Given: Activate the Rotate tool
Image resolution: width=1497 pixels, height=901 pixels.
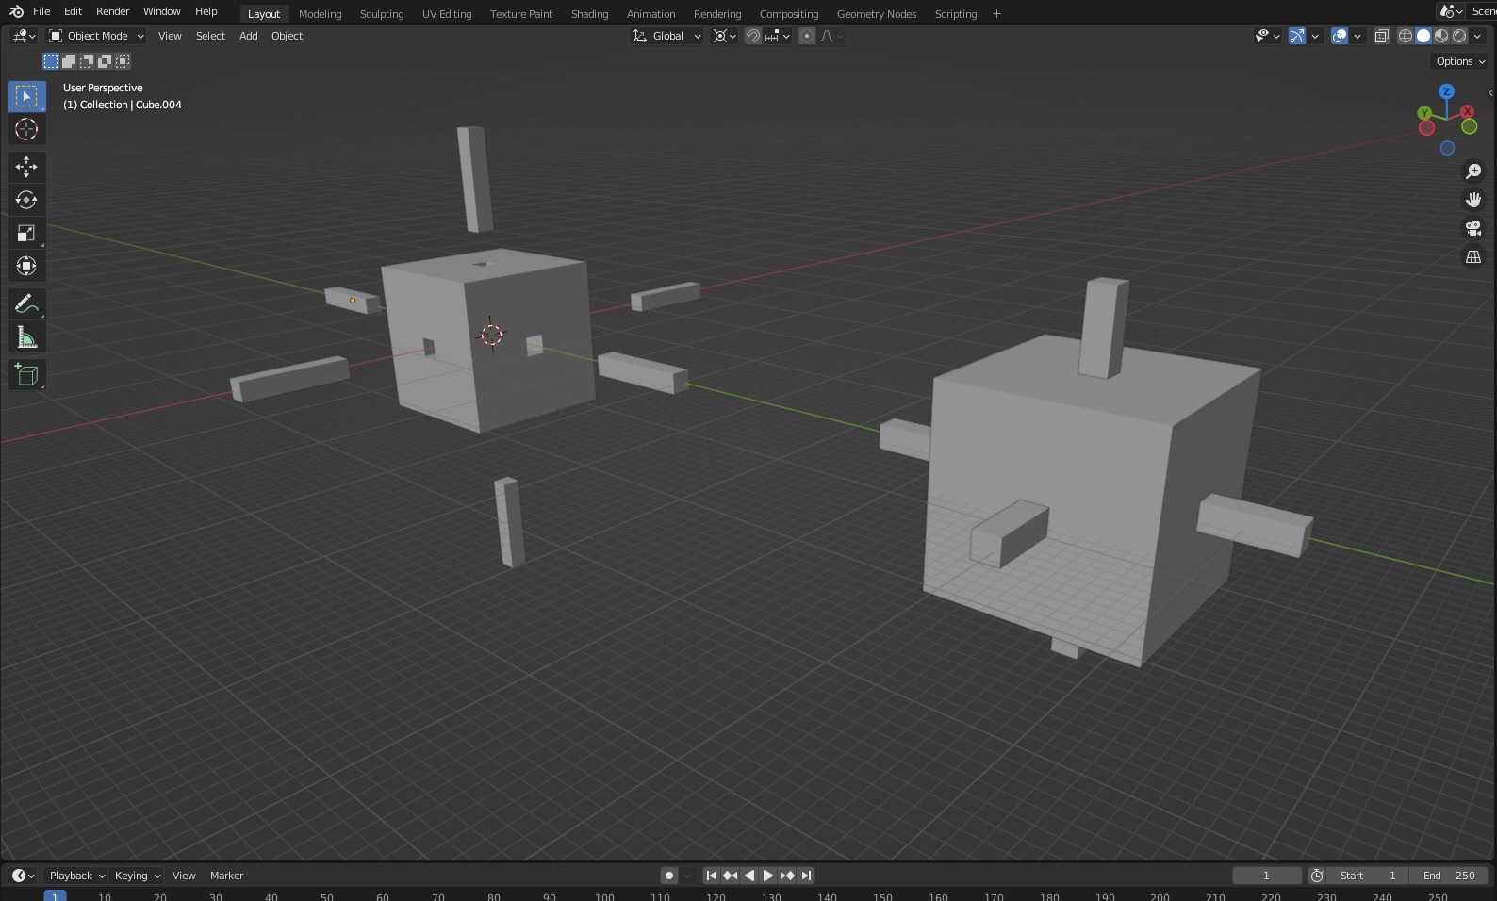Looking at the screenshot, I should click(x=26, y=200).
